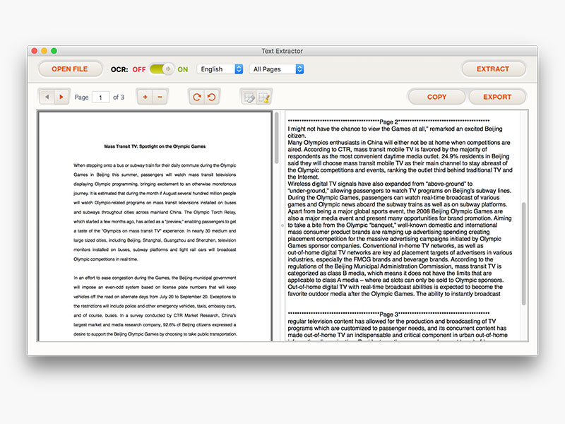
Task: Click the OPEN FILE button
Action: 70,69
